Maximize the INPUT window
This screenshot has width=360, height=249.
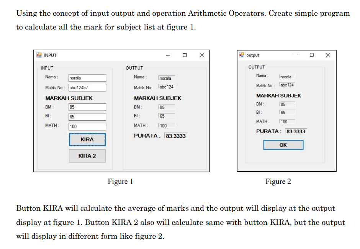click(185, 55)
